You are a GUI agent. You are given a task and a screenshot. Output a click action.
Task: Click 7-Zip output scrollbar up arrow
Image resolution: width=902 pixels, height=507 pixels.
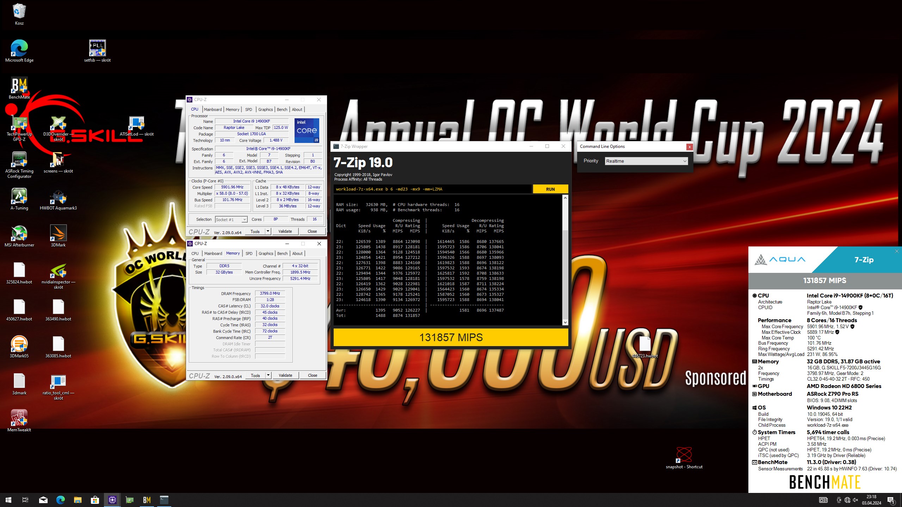tap(565, 198)
